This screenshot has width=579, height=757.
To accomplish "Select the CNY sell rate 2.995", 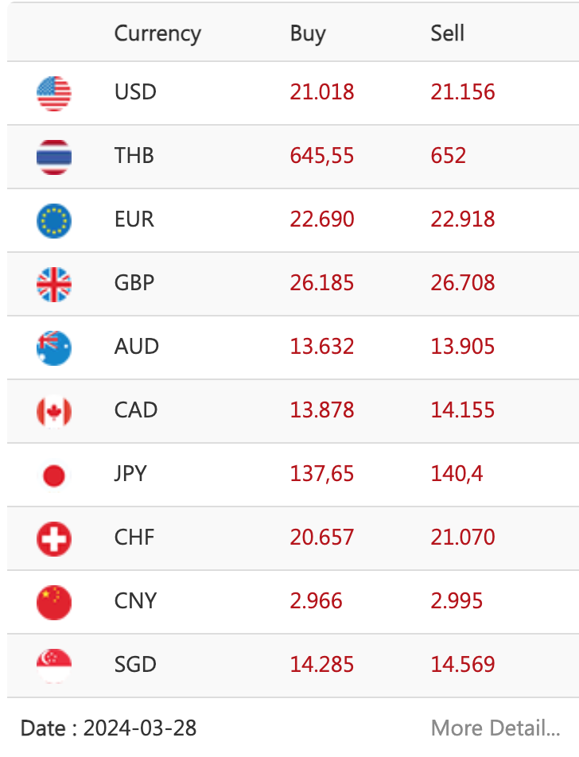I will tap(457, 600).
